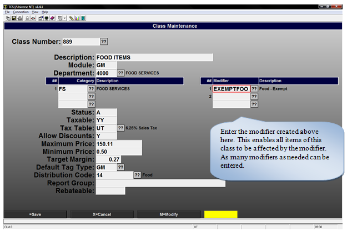Open the Connection menu
This screenshot has width=347, height=236.
(x=21, y=12)
